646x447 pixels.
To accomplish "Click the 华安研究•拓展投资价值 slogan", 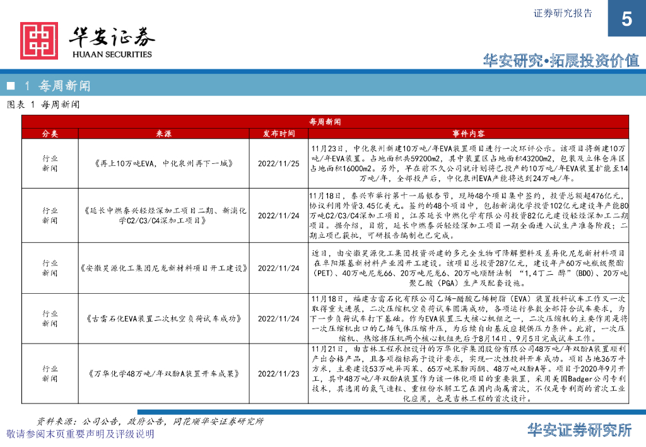I will tap(561, 61).
